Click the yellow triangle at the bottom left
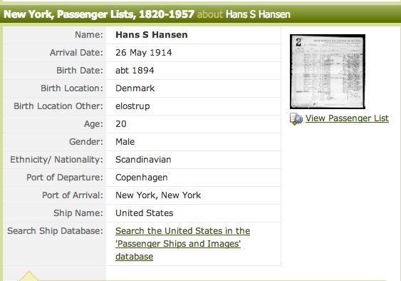Viewport: 401px width, 281px height. (28, 276)
